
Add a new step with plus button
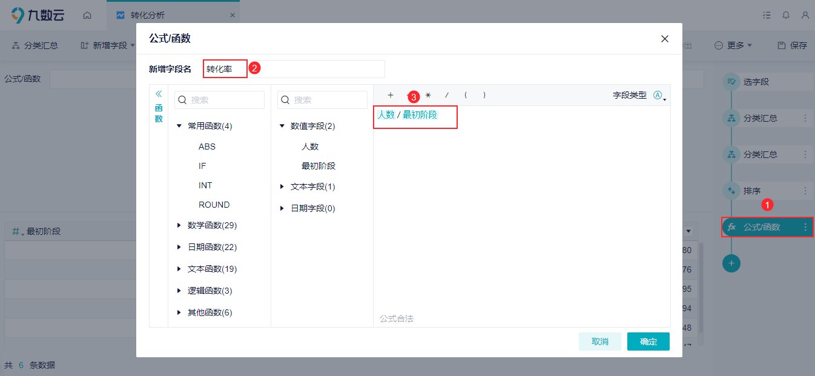[x=731, y=263]
